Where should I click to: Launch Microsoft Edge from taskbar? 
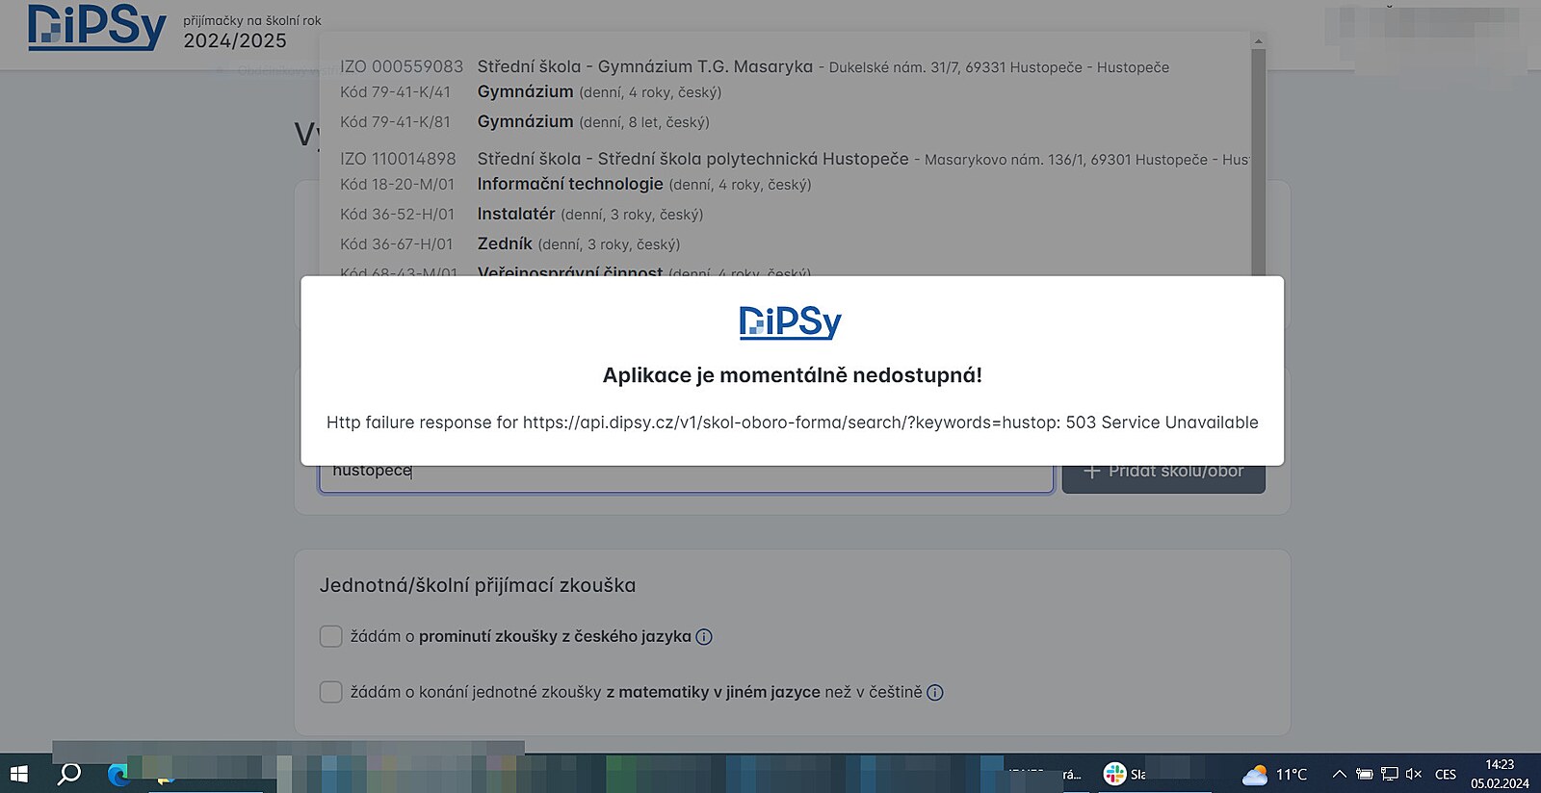point(118,774)
